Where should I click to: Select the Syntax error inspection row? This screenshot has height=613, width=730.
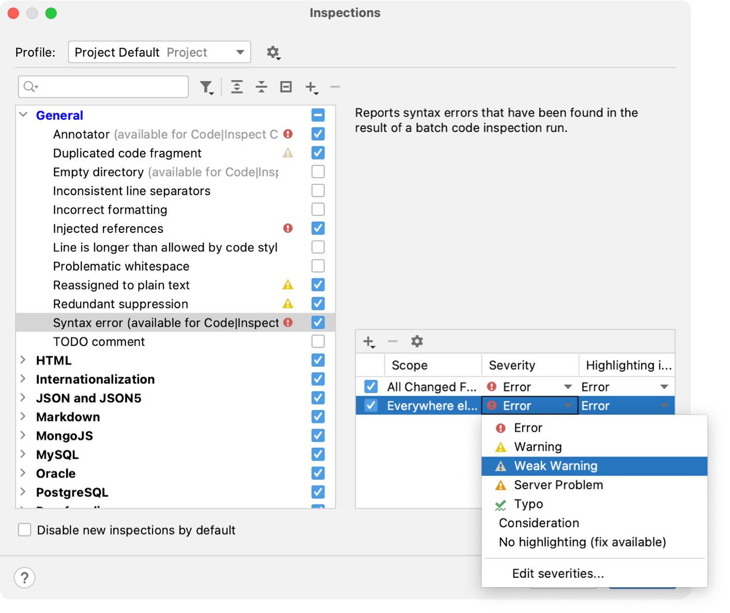176,323
